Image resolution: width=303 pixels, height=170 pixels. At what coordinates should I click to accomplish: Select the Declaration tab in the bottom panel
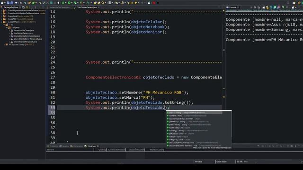pyautogui.click(x=77, y=146)
